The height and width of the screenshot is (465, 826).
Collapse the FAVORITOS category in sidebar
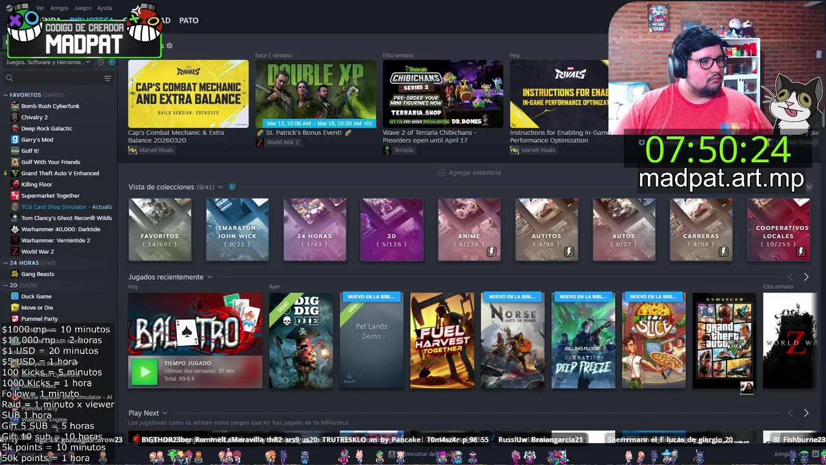(x=5, y=95)
